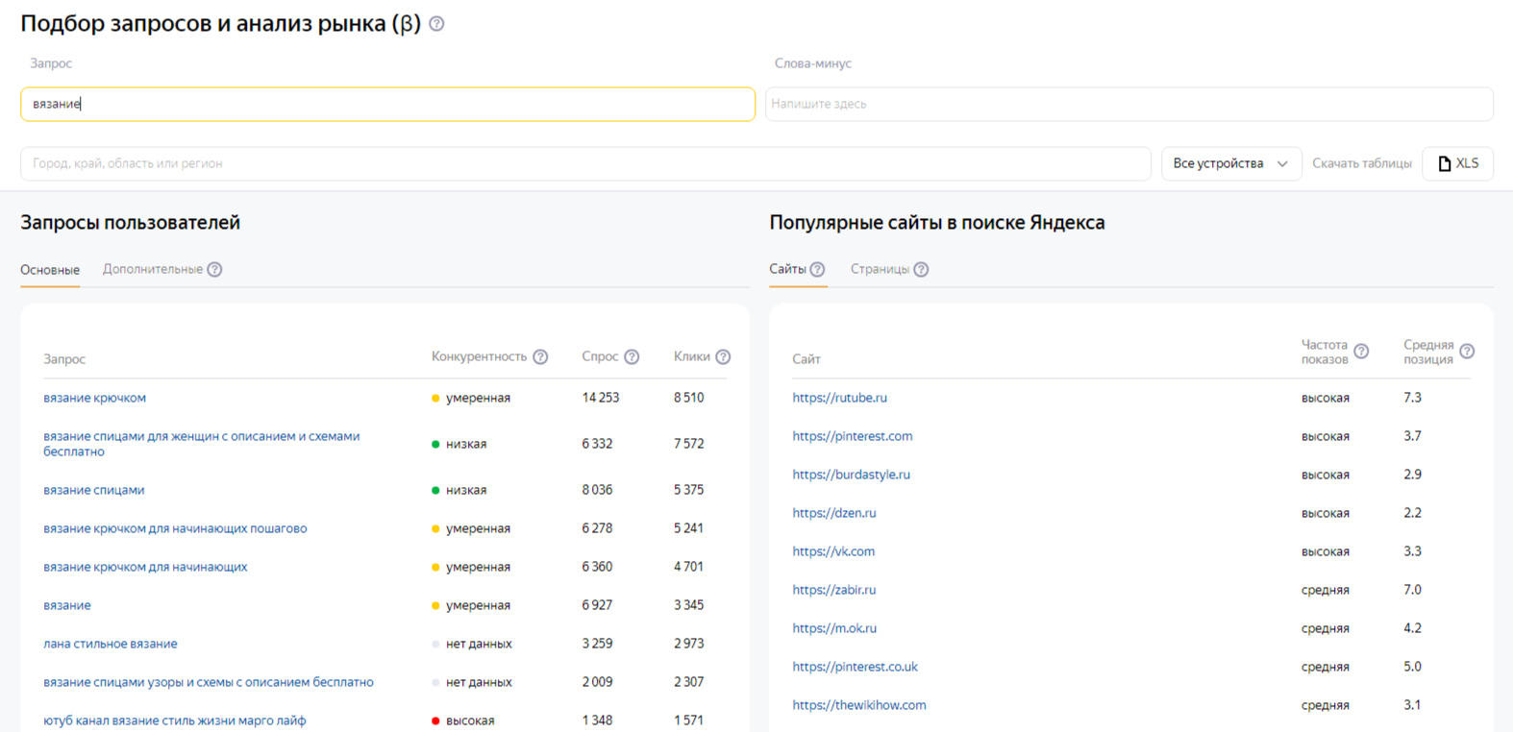
Task: Click help icon next to page title
Action: [436, 24]
